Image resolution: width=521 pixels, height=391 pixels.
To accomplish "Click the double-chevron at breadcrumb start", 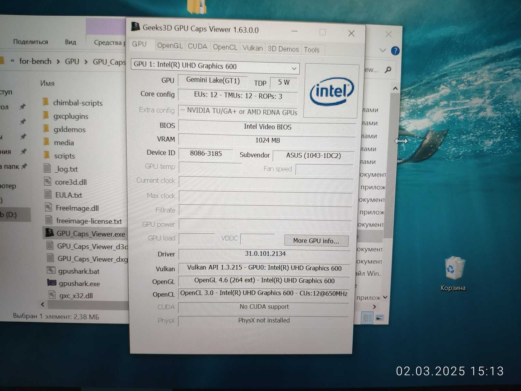I will click(x=12, y=61).
